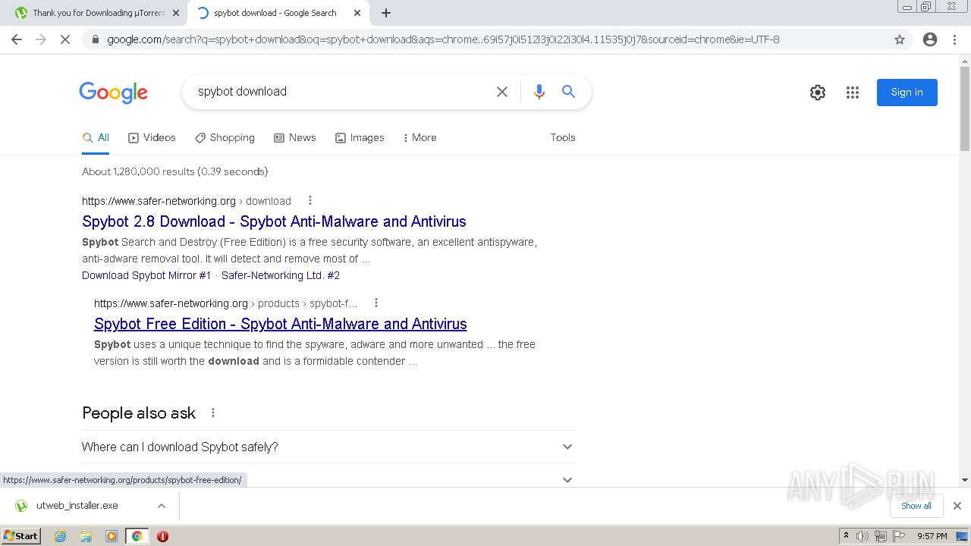Start voice search with microphone icon
The image size is (971, 546).
539,92
